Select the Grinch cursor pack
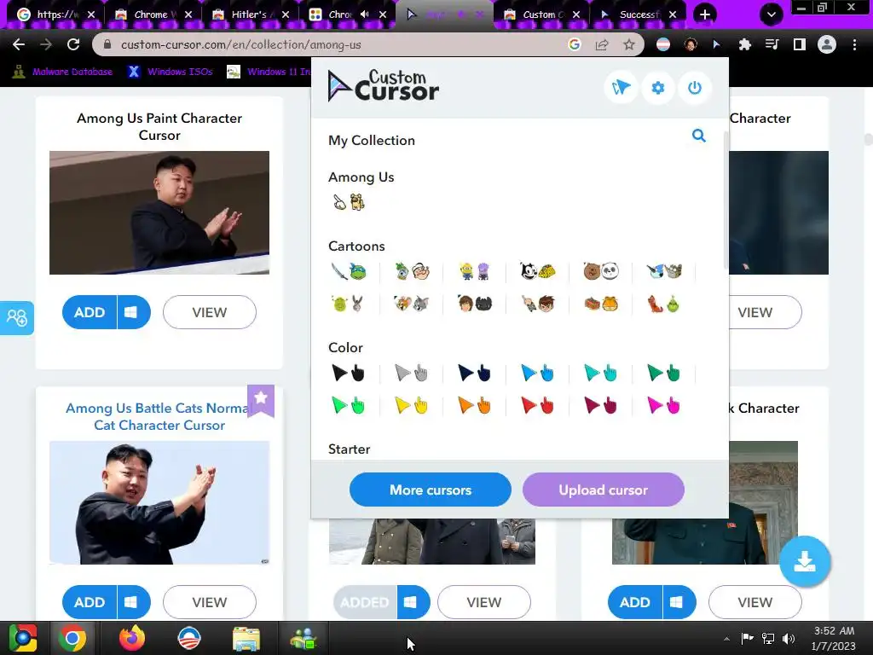The height and width of the screenshot is (655, 873). coord(664,304)
